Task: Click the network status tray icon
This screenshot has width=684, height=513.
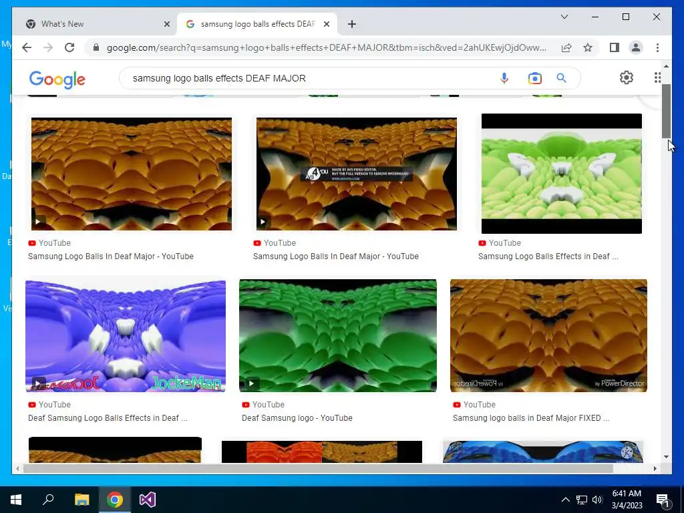Action: tap(582, 500)
